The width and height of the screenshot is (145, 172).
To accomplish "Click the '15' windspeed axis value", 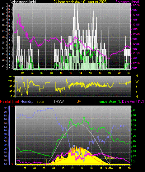I will click(x=9, y=16).
